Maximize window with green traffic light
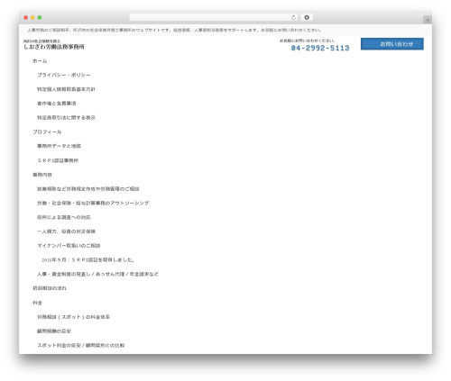 (x=40, y=18)
